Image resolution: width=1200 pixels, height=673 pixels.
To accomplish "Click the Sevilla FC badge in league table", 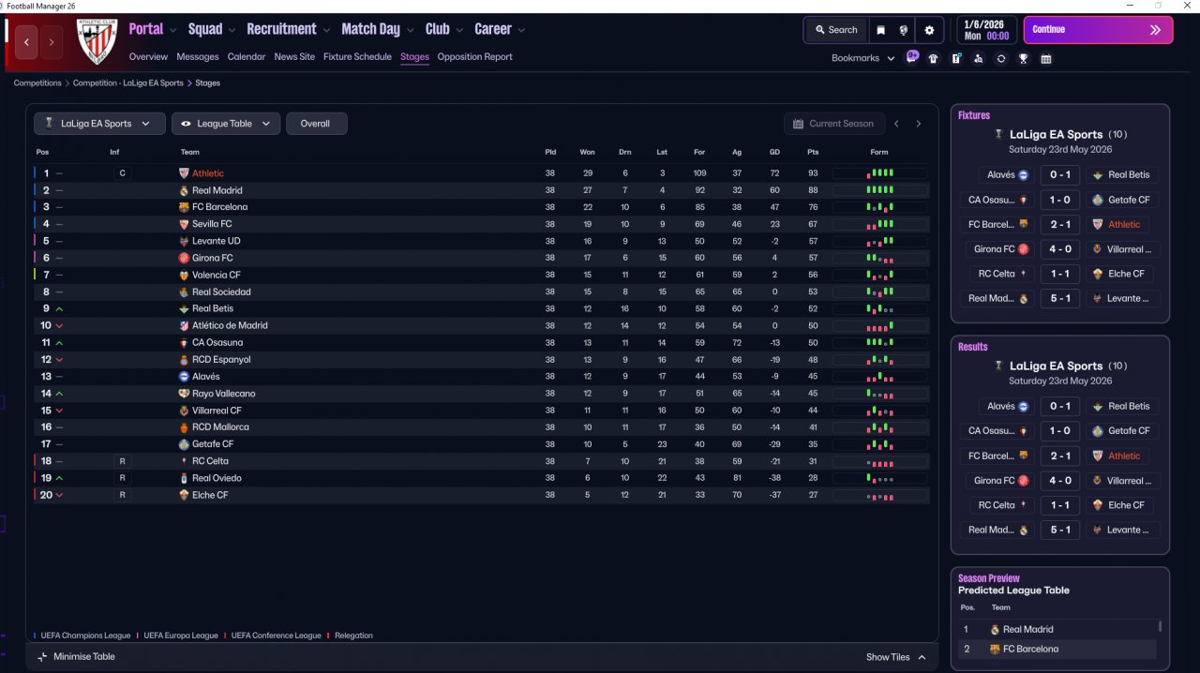I will 184,224.
